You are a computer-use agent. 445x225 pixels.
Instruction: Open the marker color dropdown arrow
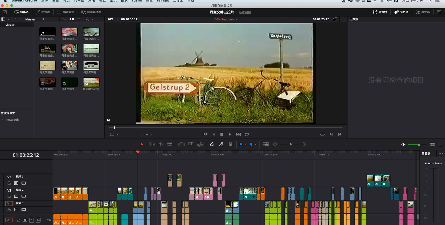click(256, 144)
